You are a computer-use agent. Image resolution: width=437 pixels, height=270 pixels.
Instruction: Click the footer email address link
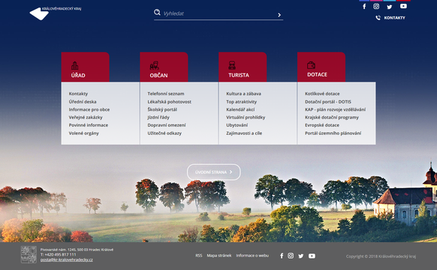67,259
